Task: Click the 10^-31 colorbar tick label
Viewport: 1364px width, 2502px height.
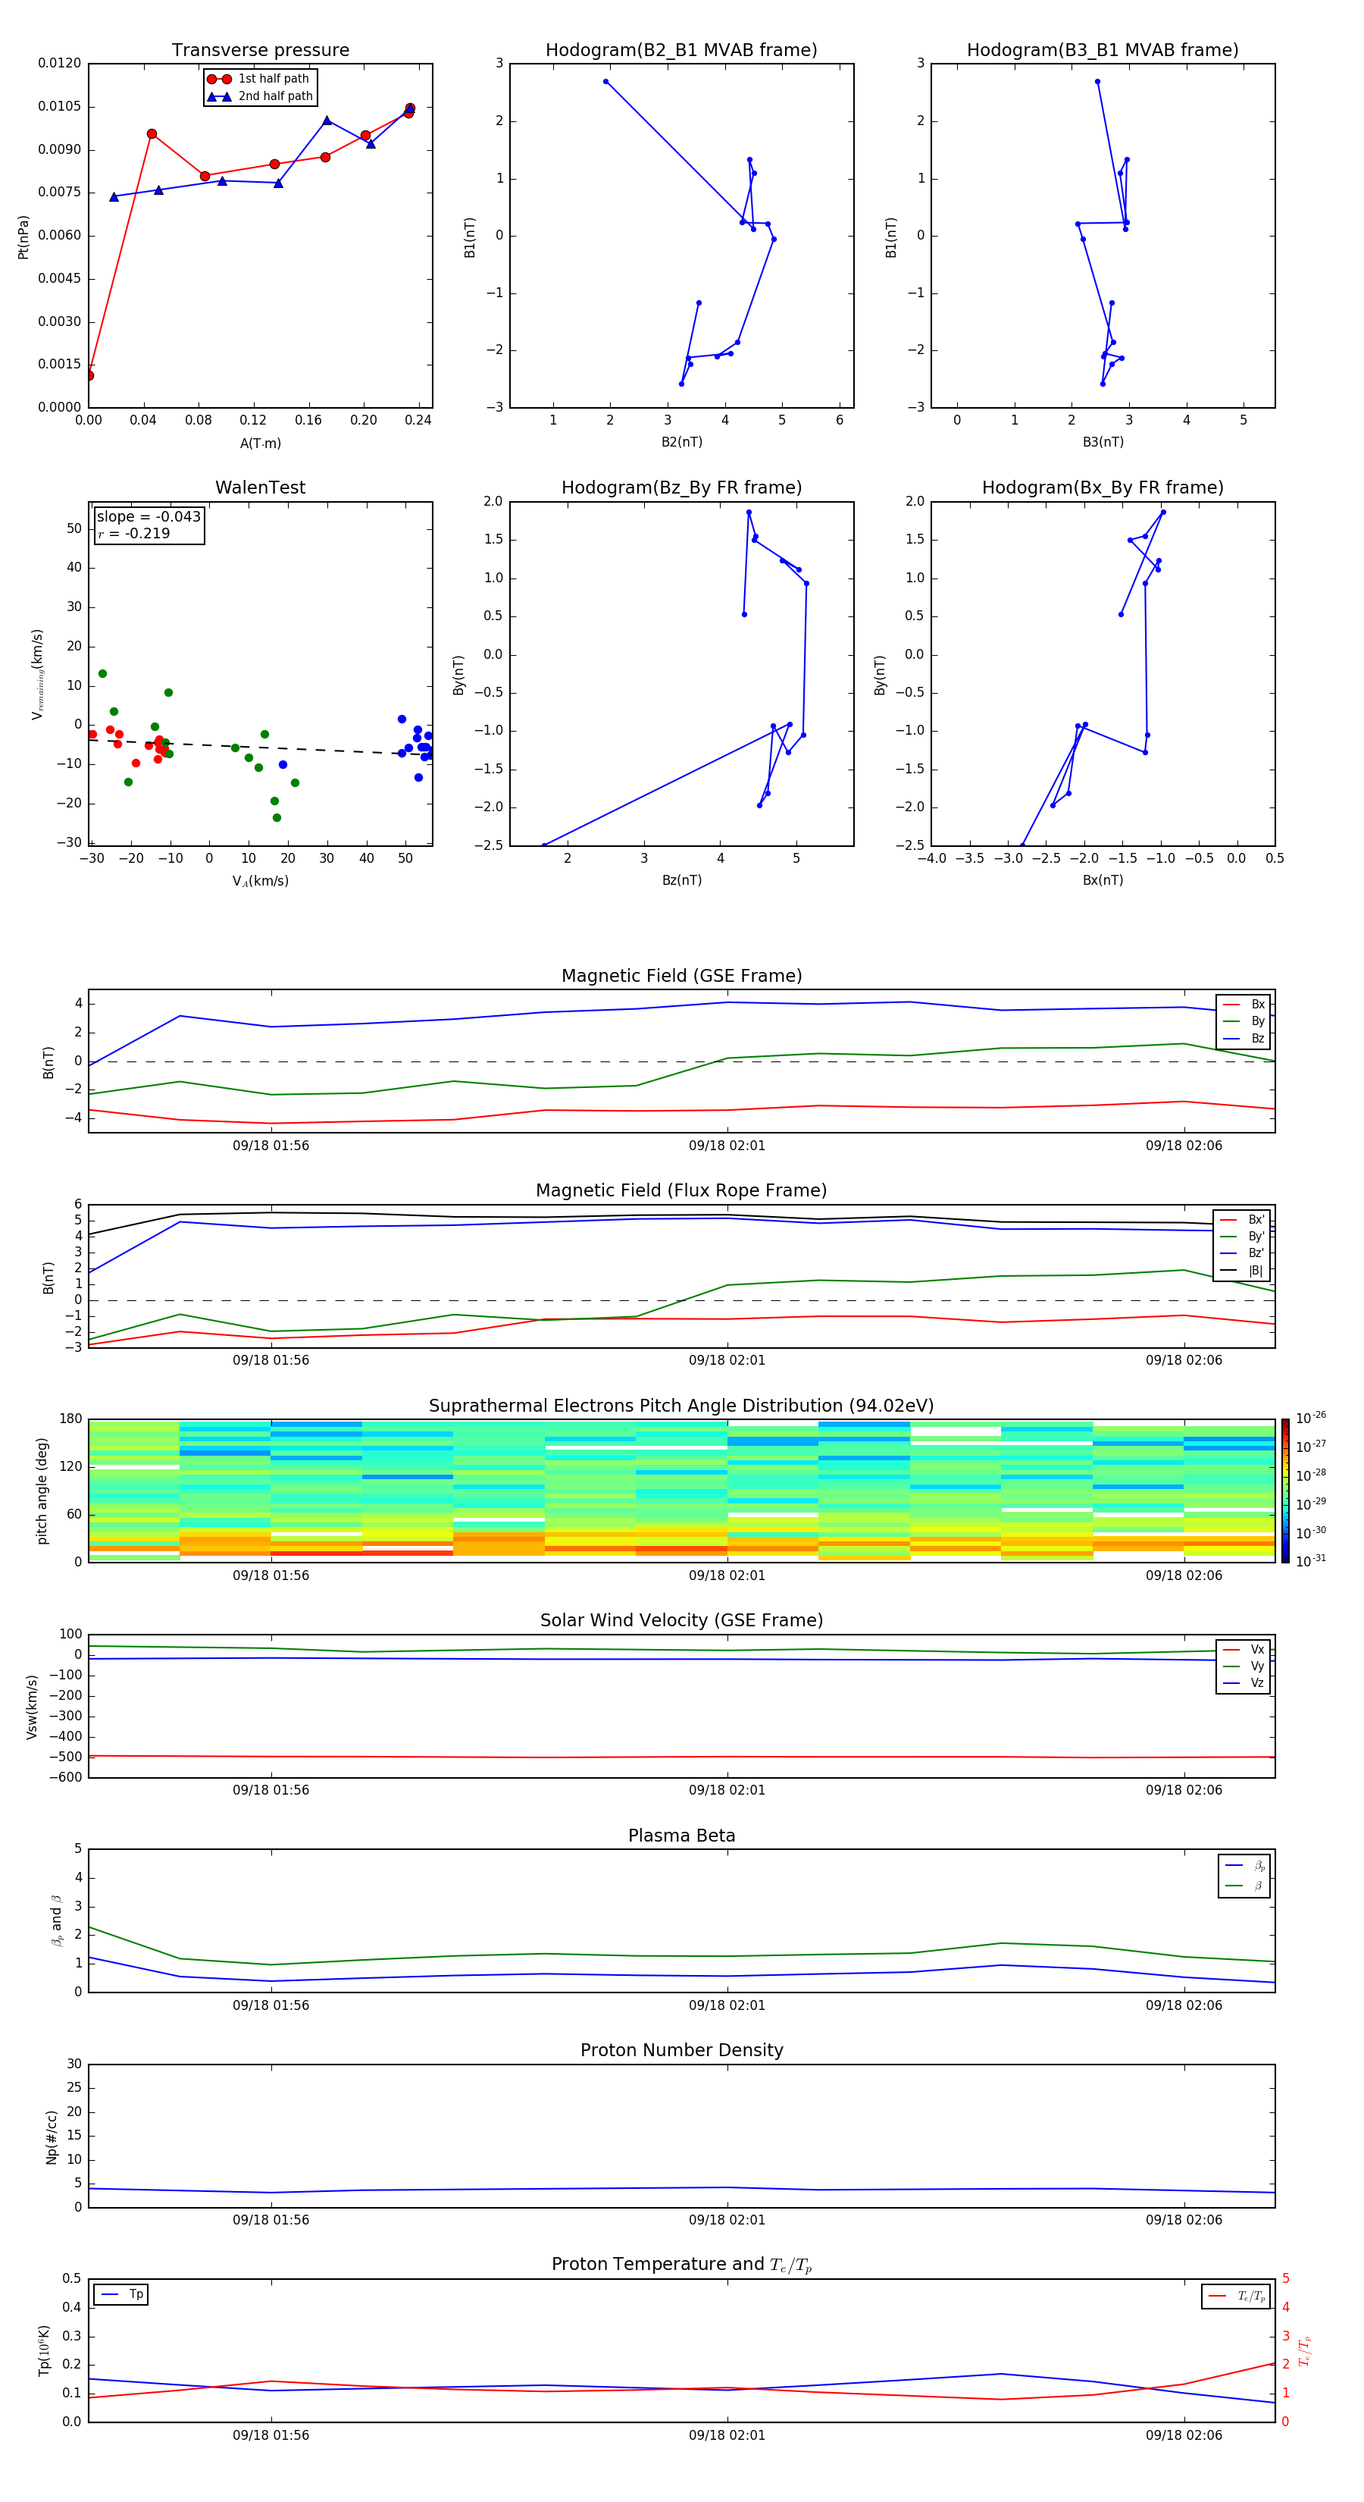Action: [x=1311, y=1561]
